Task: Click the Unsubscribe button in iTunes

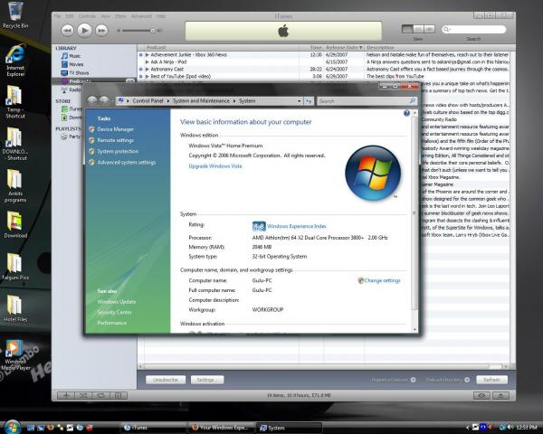Action: 166,380
